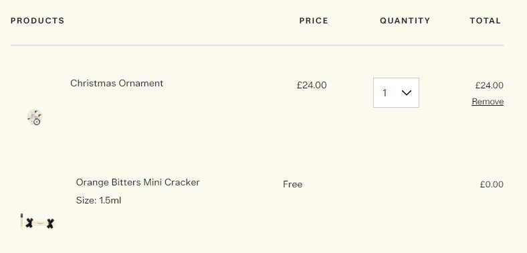Select the Quantity column header

[405, 21]
